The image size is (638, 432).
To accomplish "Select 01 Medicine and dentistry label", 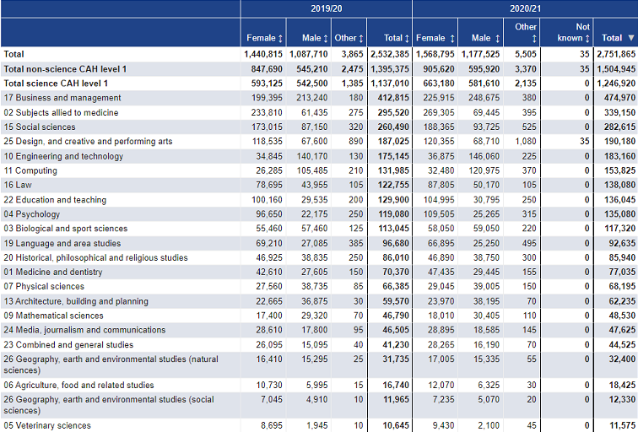I will click(x=53, y=273).
